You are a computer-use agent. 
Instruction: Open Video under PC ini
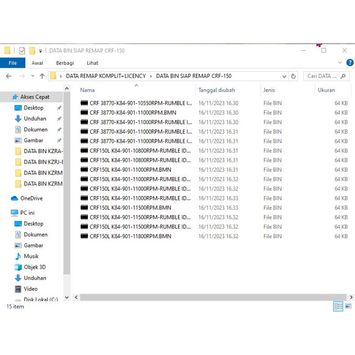coord(31,289)
